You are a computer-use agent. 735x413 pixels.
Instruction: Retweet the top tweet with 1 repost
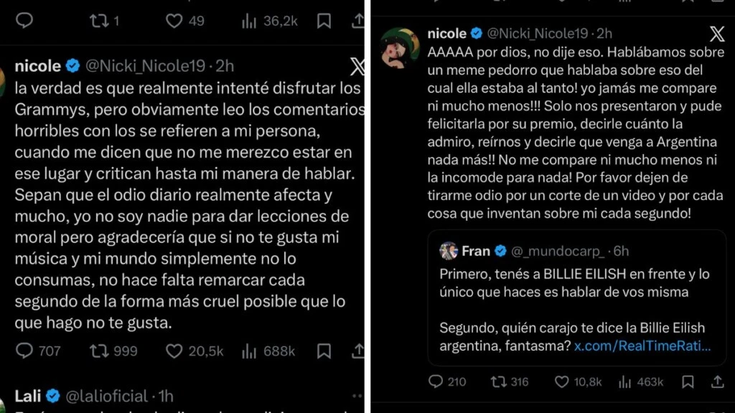coord(99,21)
